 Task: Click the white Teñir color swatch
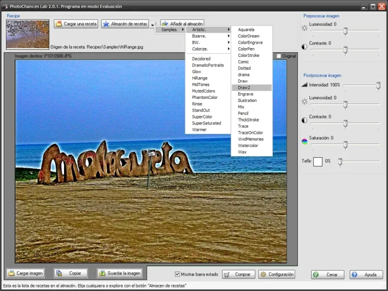tap(318, 162)
